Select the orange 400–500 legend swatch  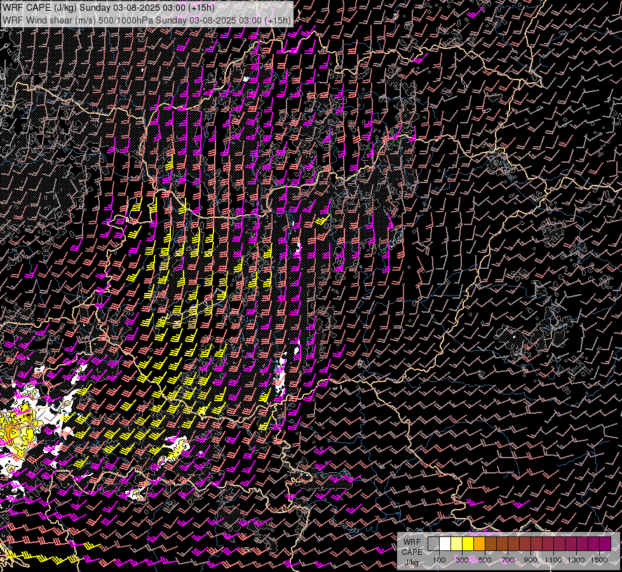click(x=479, y=543)
